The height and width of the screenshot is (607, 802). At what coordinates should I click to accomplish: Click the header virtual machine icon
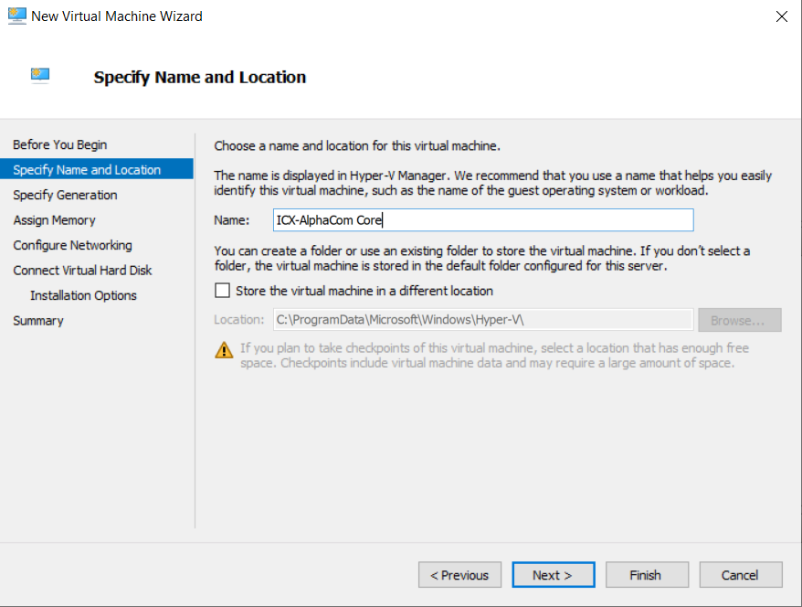(39, 75)
